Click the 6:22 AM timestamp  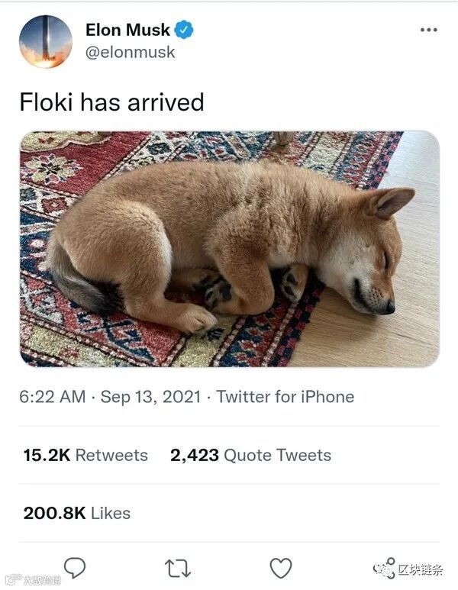52,397
